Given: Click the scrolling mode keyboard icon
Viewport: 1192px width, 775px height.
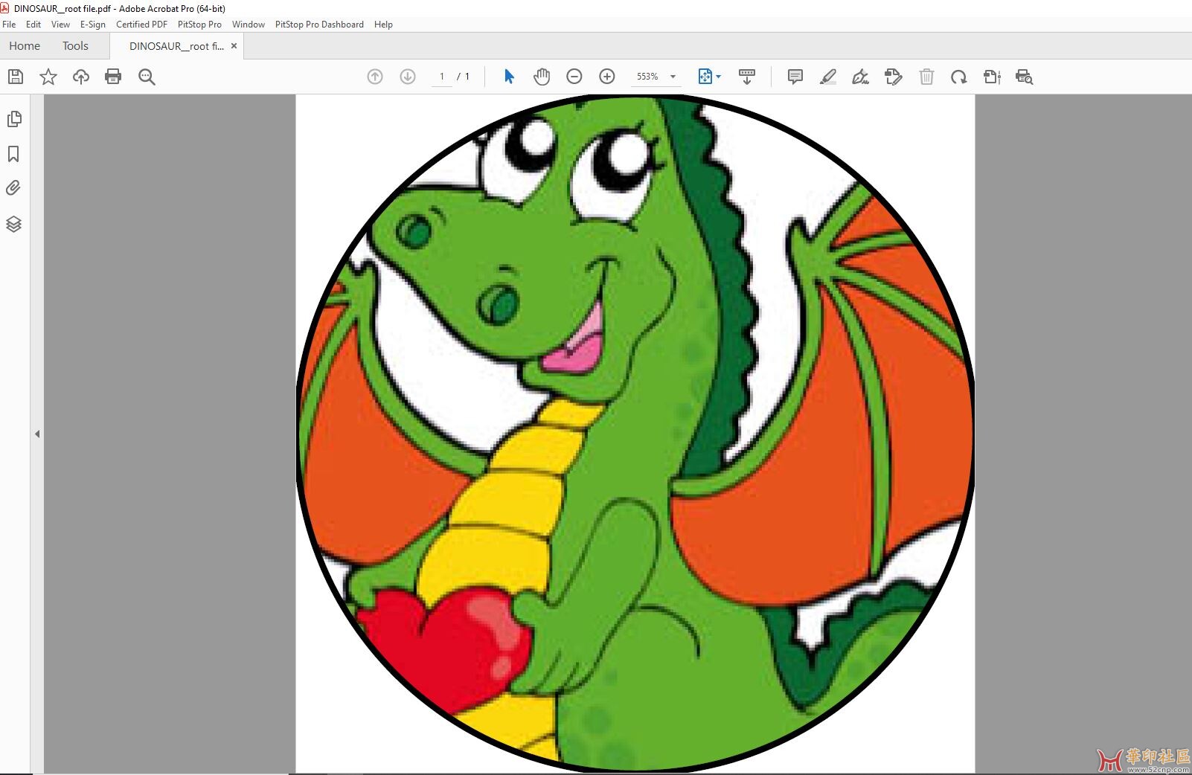Looking at the screenshot, I should coord(747,77).
